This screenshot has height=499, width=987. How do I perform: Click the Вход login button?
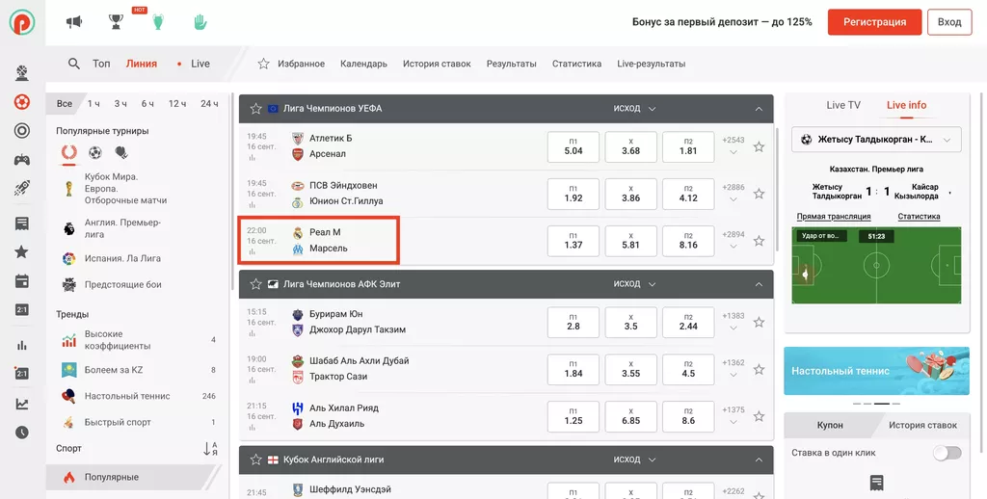949,22
